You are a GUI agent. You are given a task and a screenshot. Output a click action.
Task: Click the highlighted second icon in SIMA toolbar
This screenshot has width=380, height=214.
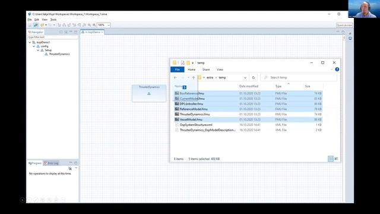point(36,25)
